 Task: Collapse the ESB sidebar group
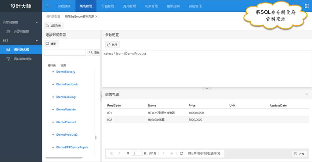coord(37,41)
